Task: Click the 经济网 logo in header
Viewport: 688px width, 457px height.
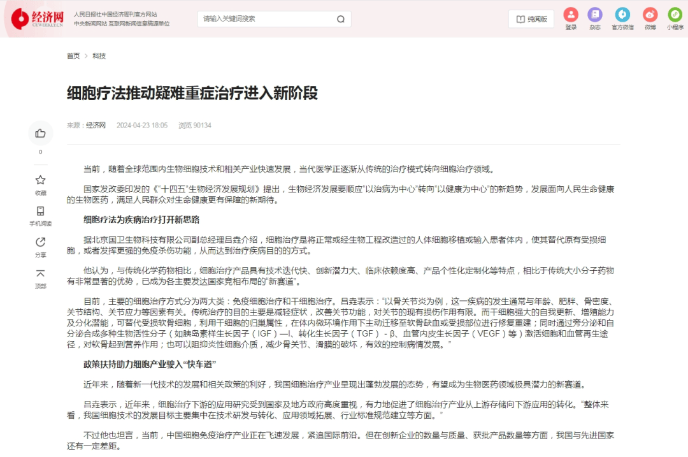Action: coord(38,19)
